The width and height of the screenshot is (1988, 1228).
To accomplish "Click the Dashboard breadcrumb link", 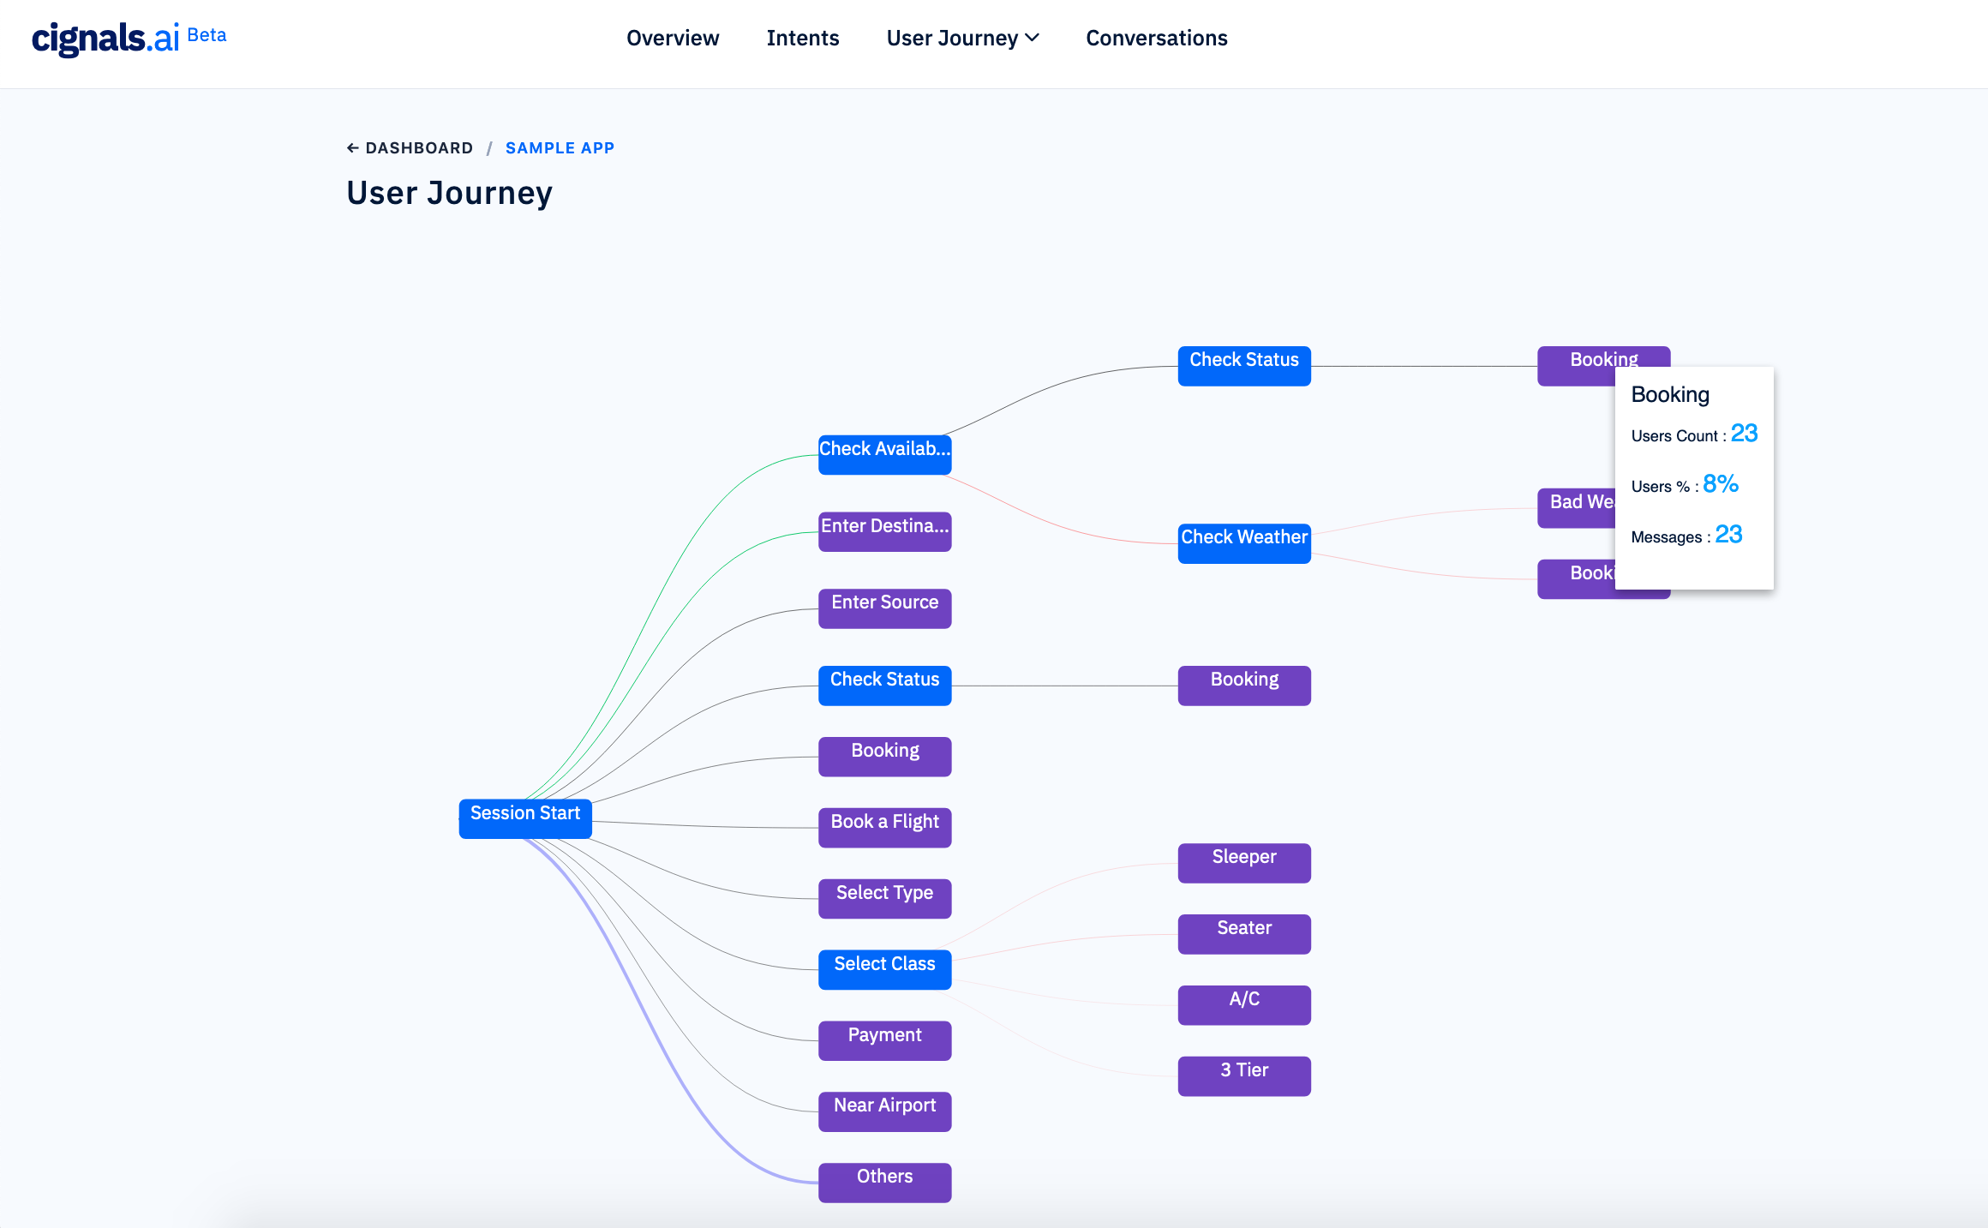I will [x=419, y=148].
